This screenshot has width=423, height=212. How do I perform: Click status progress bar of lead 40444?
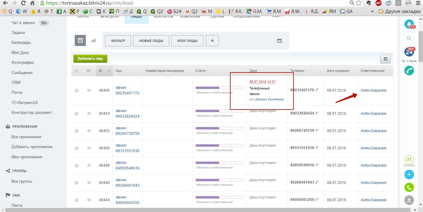pyautogui.click(x=219, y=197)
